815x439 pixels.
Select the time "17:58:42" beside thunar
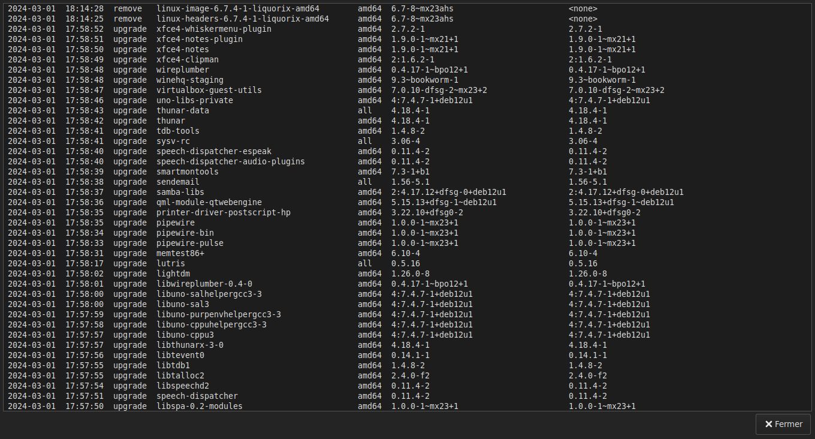pyautogui.click(x=84, y=121)
